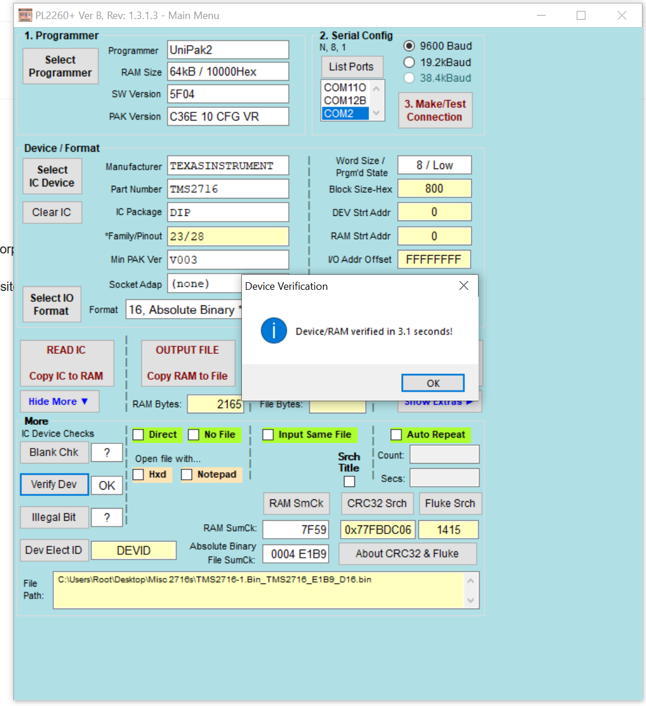Select COM2 in the port list
The width and height of the screenshot is (646, 706).
click(345, 114)
